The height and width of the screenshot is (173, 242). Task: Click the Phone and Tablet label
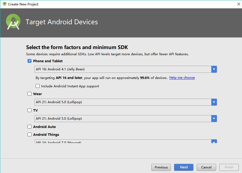(x=48, y=61)
